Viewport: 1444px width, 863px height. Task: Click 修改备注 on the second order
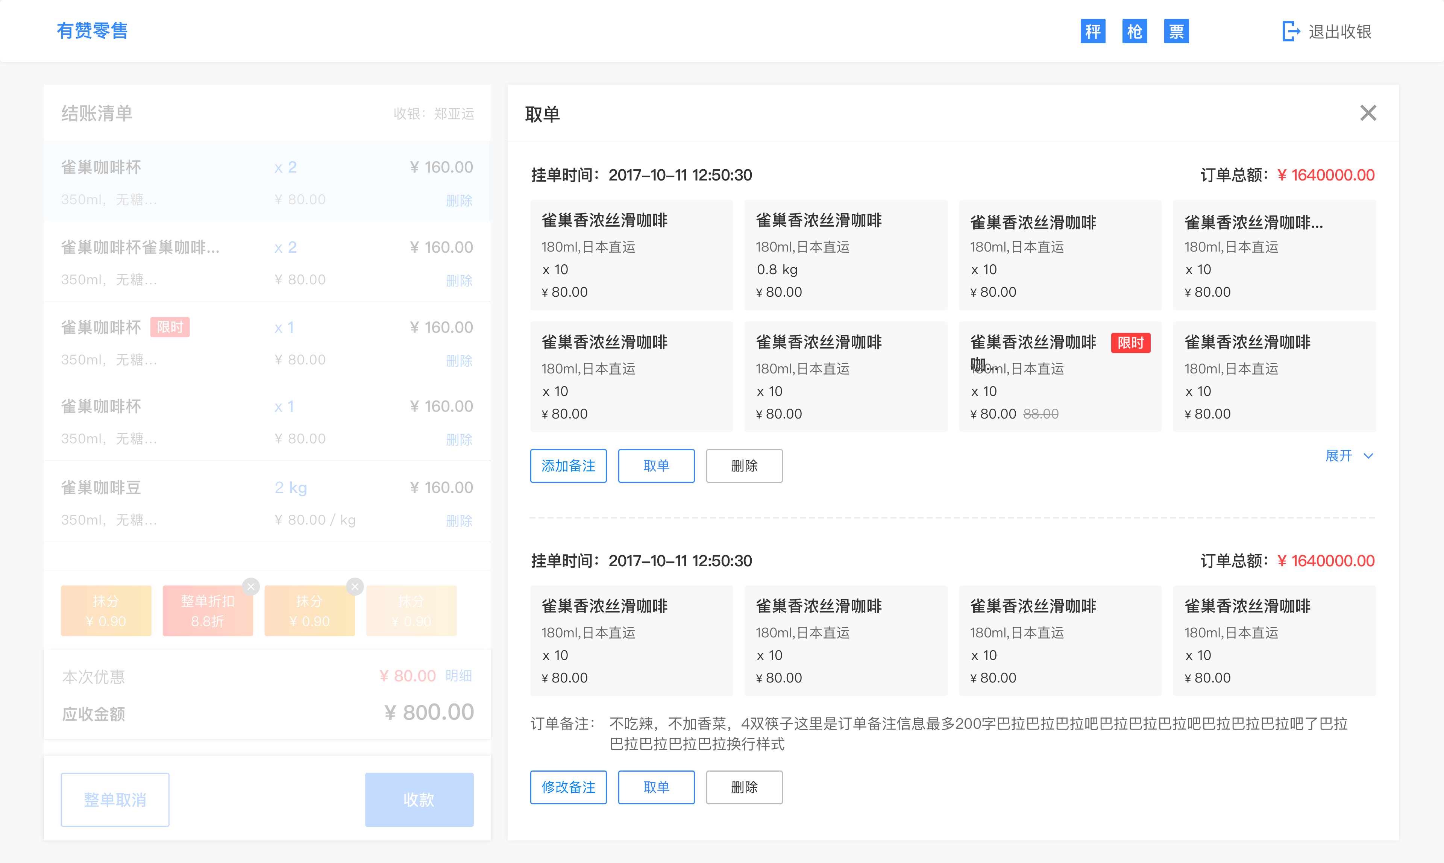click(568, 787)
